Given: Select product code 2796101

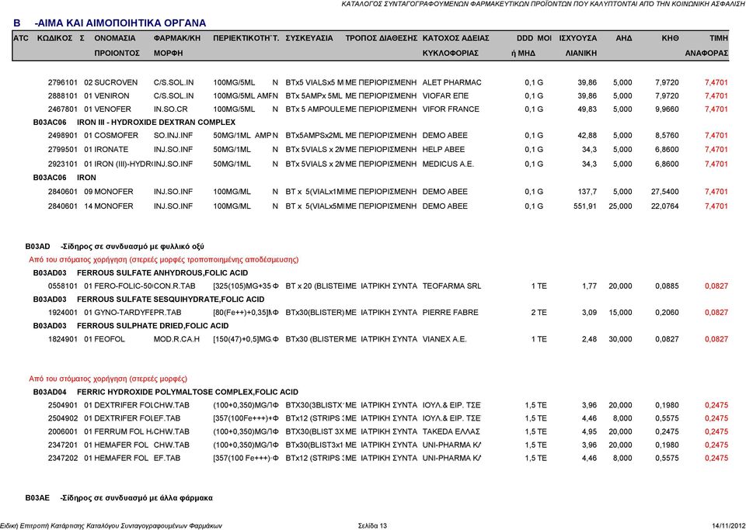Looking at the screenshot, I should click(62, 82).
